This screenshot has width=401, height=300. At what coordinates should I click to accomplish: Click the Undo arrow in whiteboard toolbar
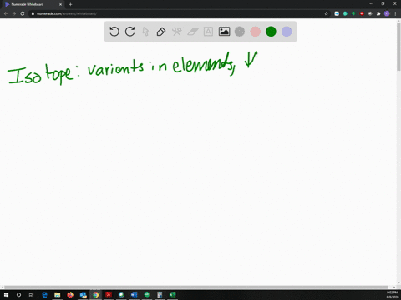tap(114, 32)
